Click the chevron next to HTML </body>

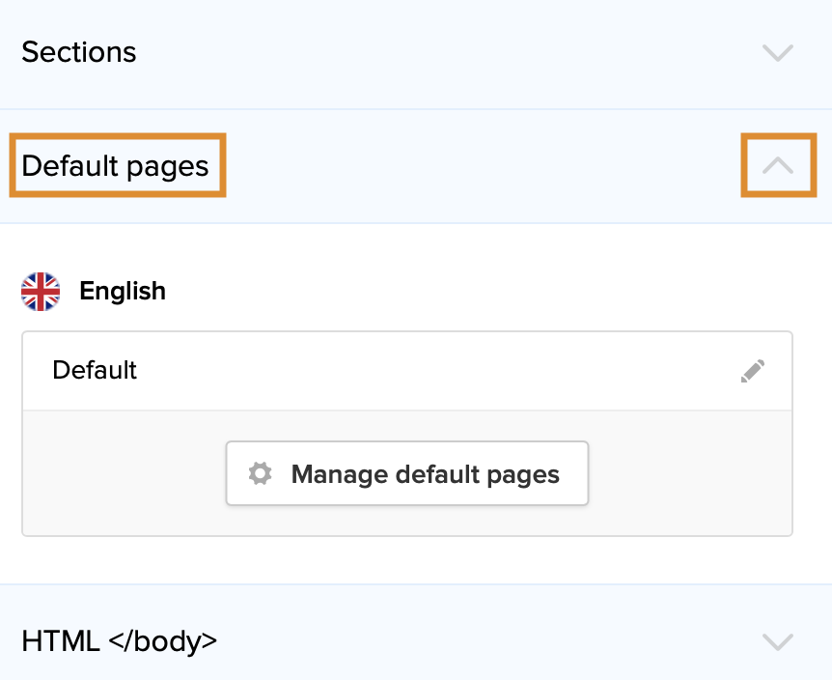click(778, 641)
